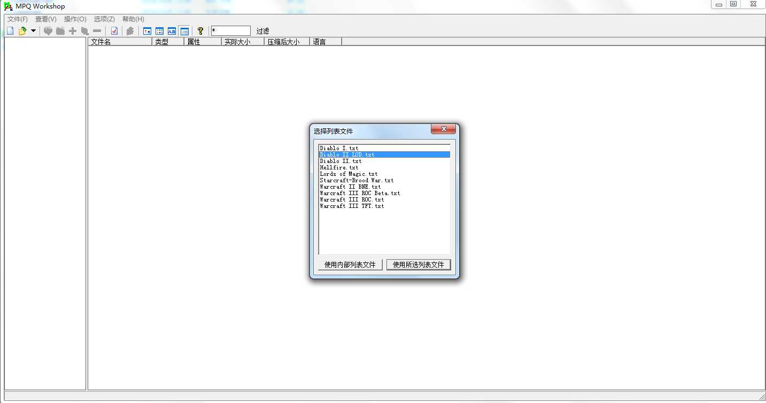Screen dimensions: 766x403
Task: Sort by the 类型 column header
Action: [x=168, y=42]
